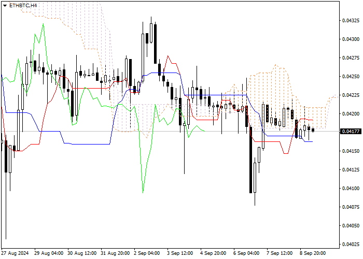Click the 8 Sep 20:00 time label

[x=313, y=253]
